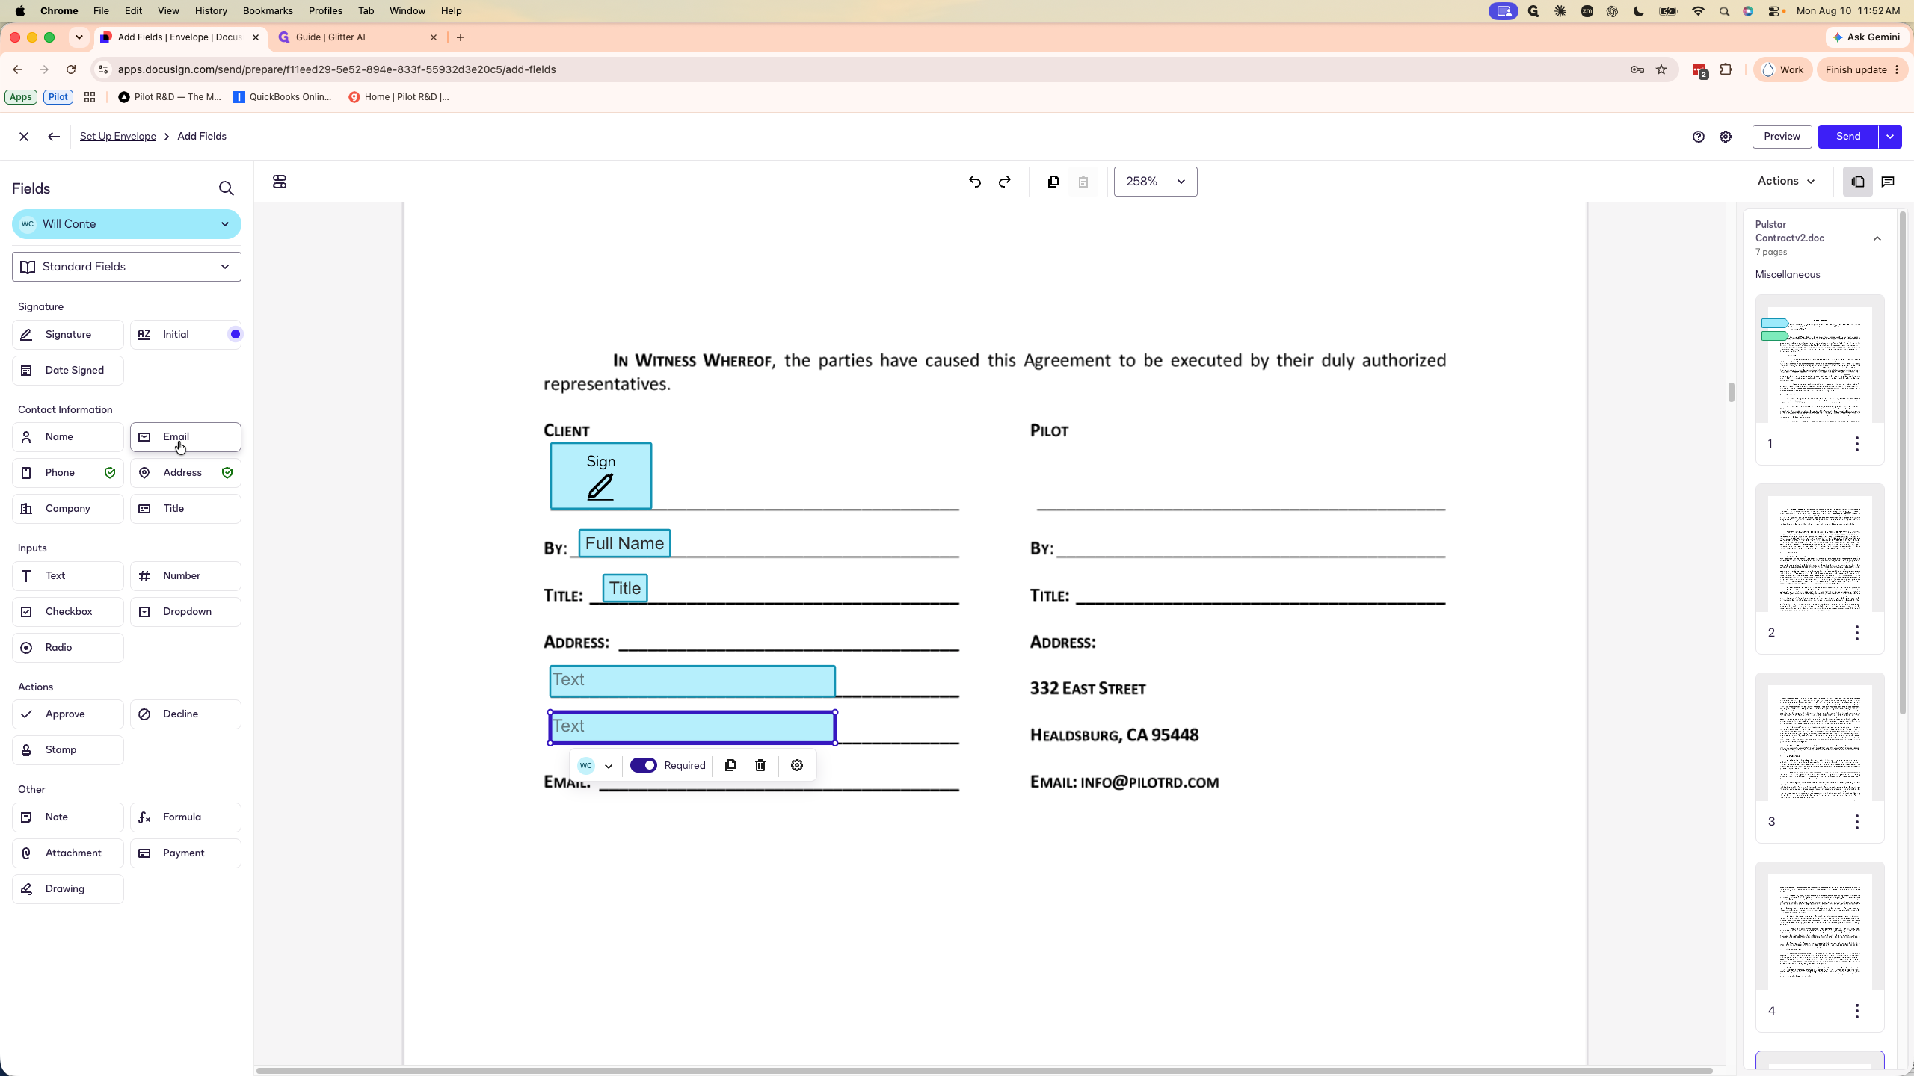Add a Stamp action field
Screen dimensions: 1914x1076
coord(68,750)
